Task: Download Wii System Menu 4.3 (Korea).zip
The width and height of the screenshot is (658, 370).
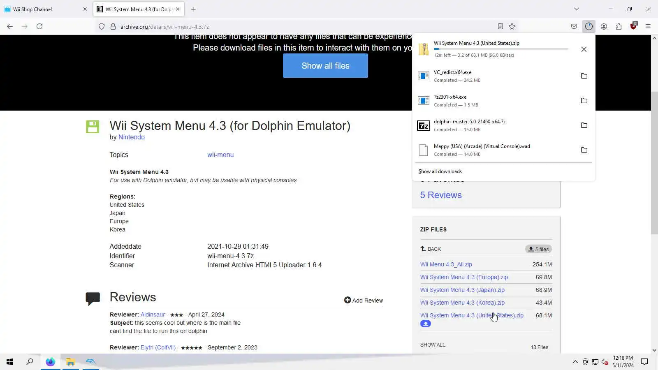Action: pos(462,303)
